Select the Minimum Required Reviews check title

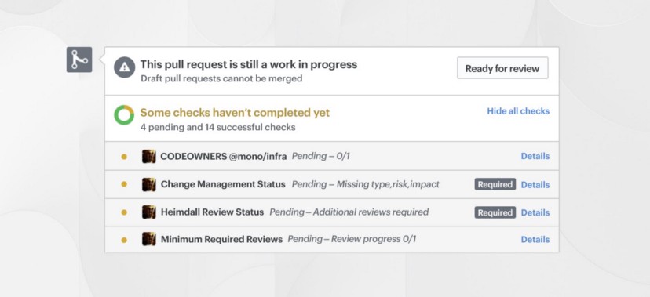coord(222,240)
